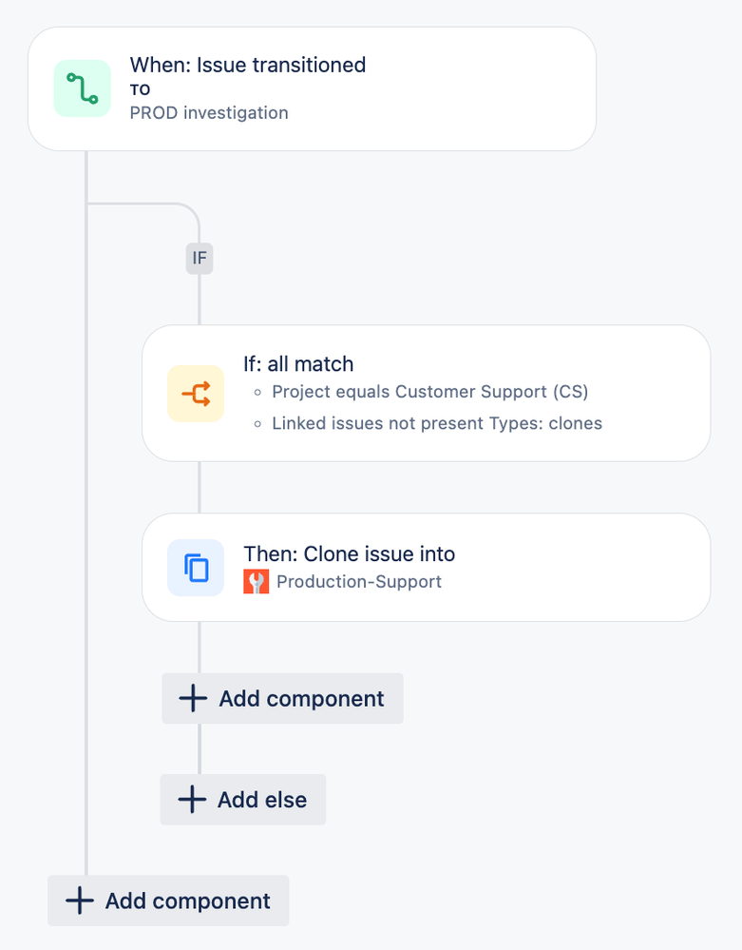
Task: Click 'Project equals Customer Support (CS)' condition
Action: 429,392
